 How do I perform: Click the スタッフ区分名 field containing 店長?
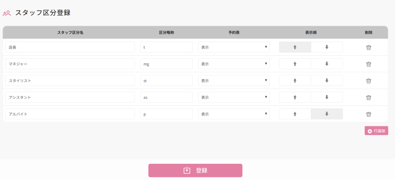pyautogui.click(x=70, y=48)
